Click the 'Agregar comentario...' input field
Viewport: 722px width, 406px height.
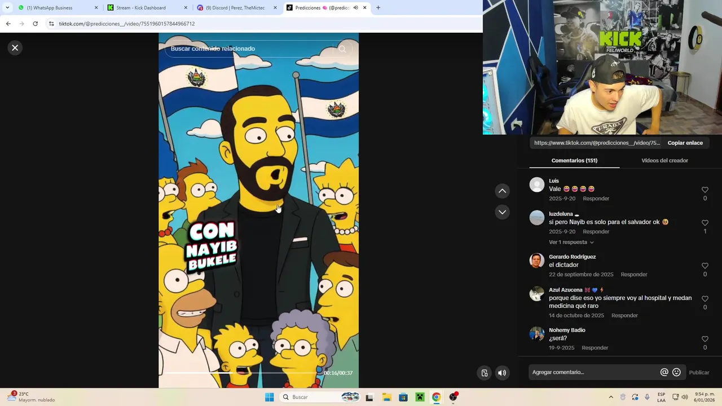click(595, 372)
